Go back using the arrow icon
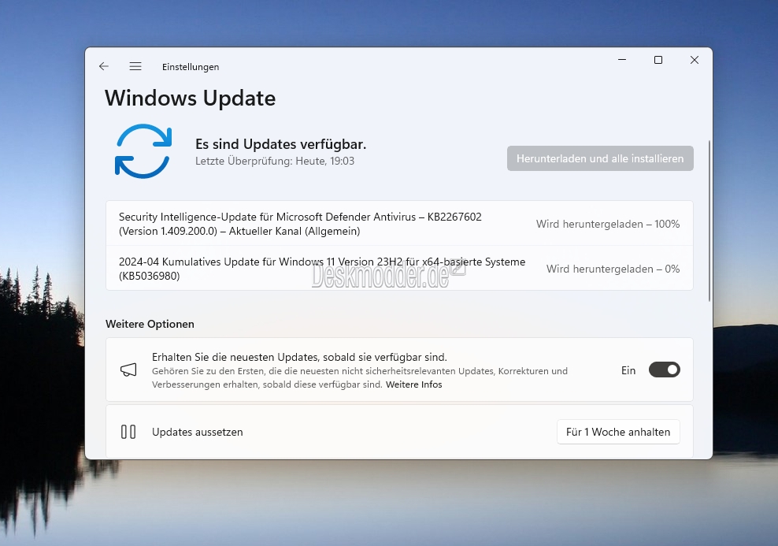This screenshot has height=546, width=778. [104, 66]
